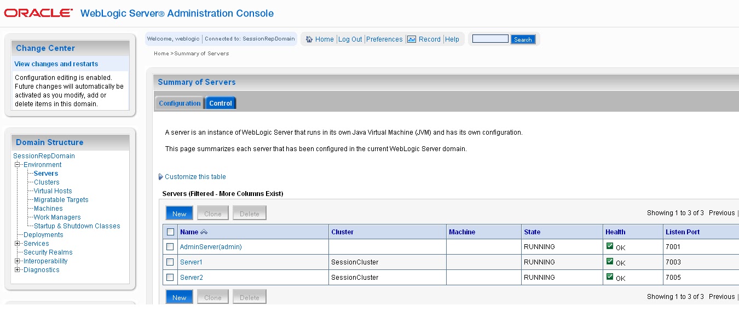Select Servers in the domain tree

pos(46,174)
